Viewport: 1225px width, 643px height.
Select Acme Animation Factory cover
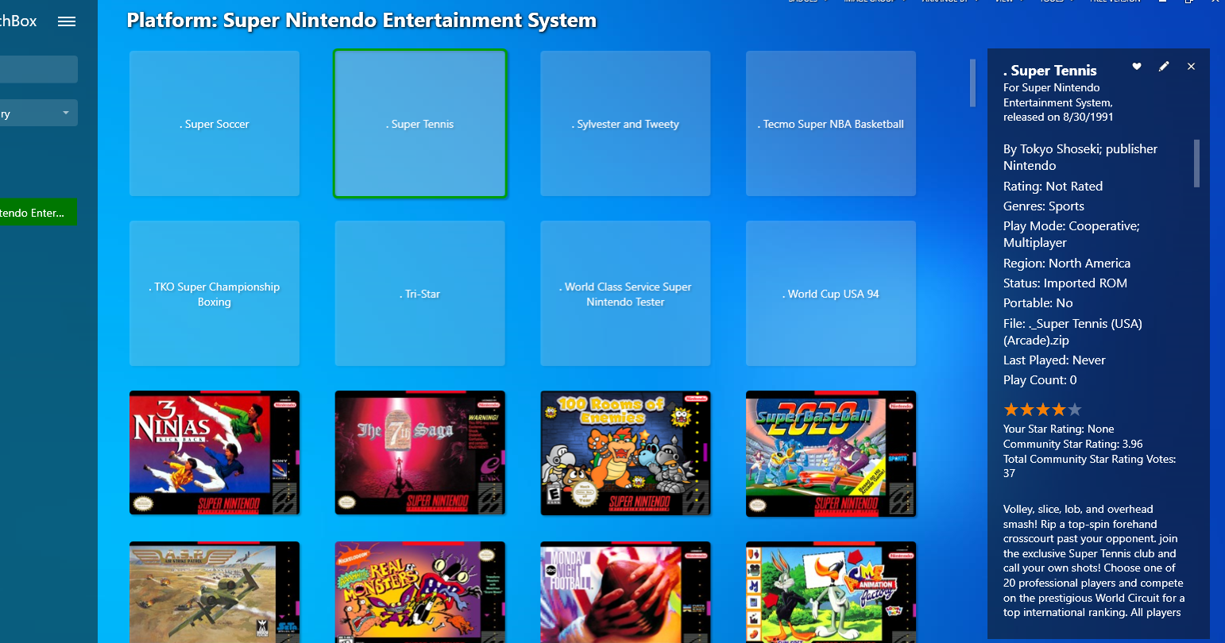[x=831, y=592]
